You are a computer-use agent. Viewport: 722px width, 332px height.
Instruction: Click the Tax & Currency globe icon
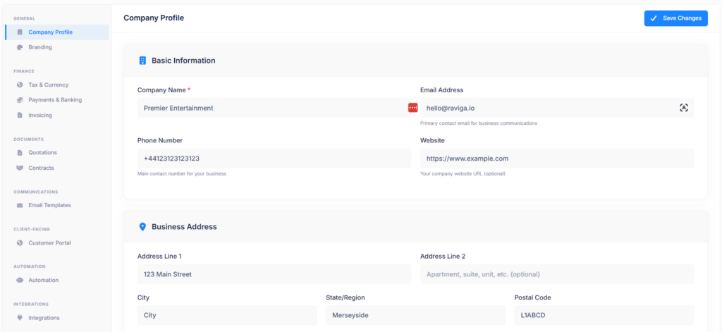coord(20,85)
